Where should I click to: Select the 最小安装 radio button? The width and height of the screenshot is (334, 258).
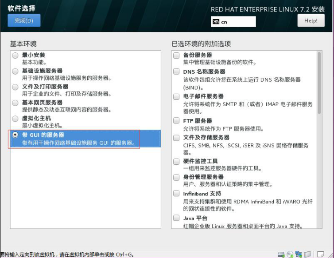click(x=15, y=56)
